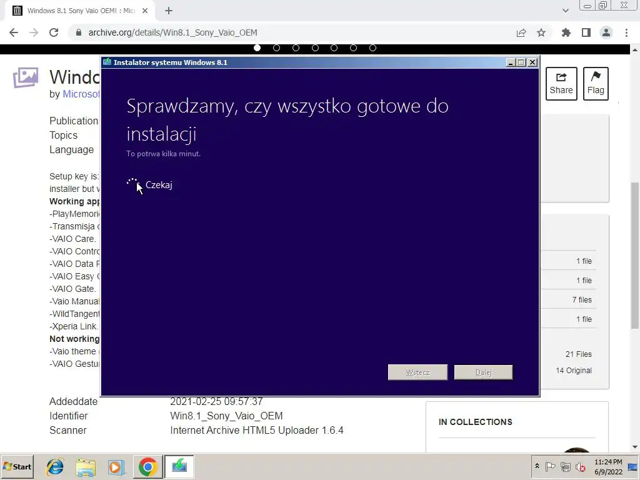
Task: Select the fifth carousel dot
Action: click(x=334, y=47)
